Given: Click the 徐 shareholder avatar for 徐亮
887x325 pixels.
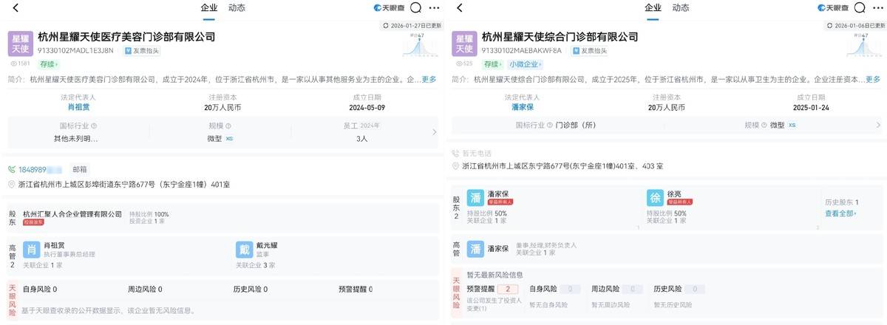Looking at the screenshot, I should 655,198.
